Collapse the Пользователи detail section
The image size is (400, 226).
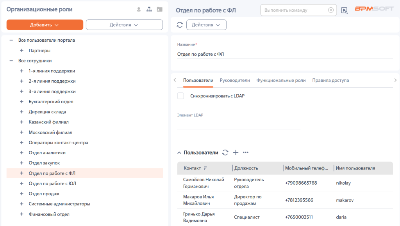179,153
